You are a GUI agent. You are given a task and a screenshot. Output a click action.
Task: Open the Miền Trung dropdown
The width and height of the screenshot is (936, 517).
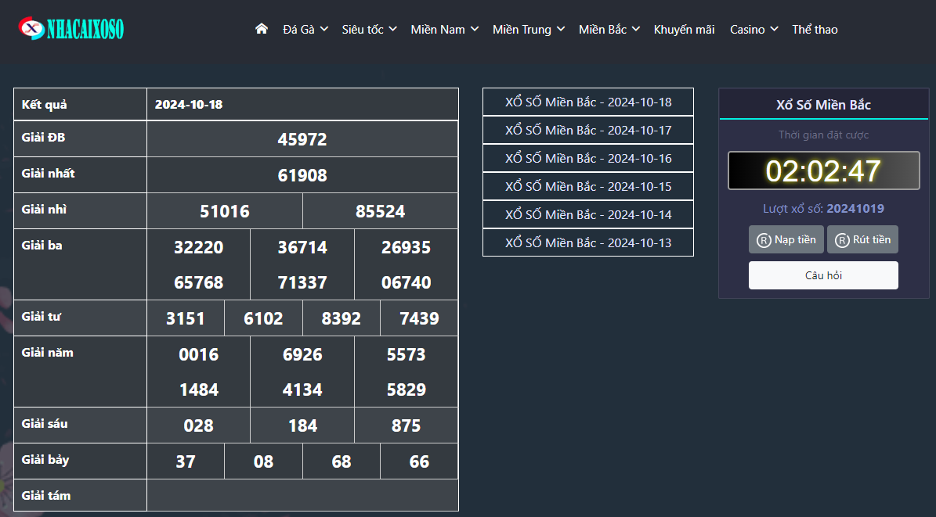[528, 30]
